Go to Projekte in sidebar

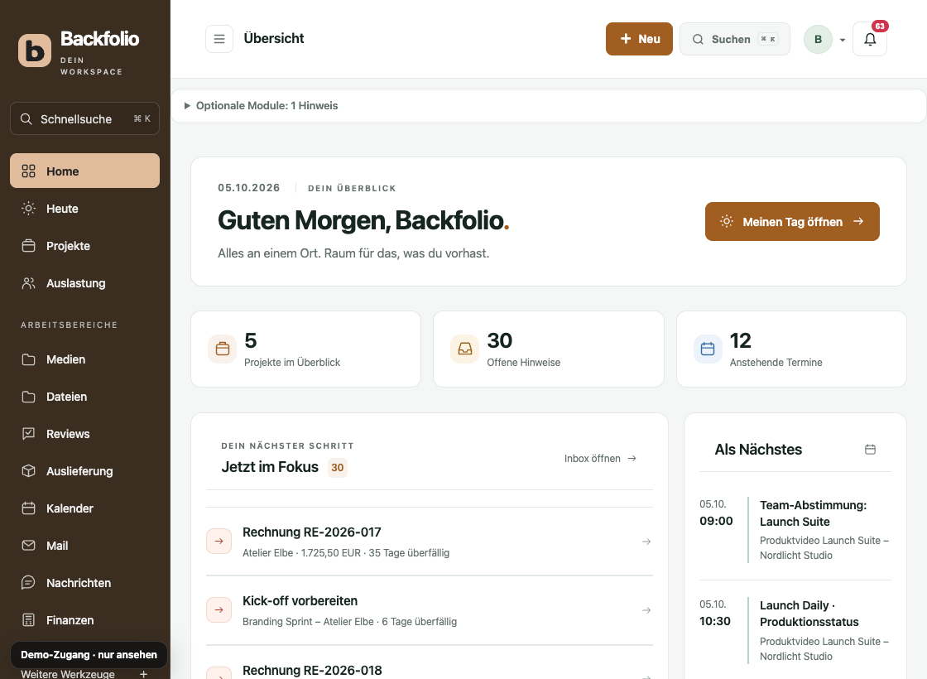coord(84,245)
